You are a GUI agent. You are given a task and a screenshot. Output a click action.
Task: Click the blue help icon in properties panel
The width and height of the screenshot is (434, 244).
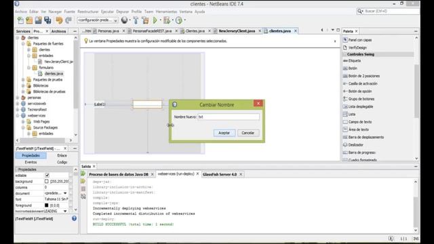coord(74,218)
